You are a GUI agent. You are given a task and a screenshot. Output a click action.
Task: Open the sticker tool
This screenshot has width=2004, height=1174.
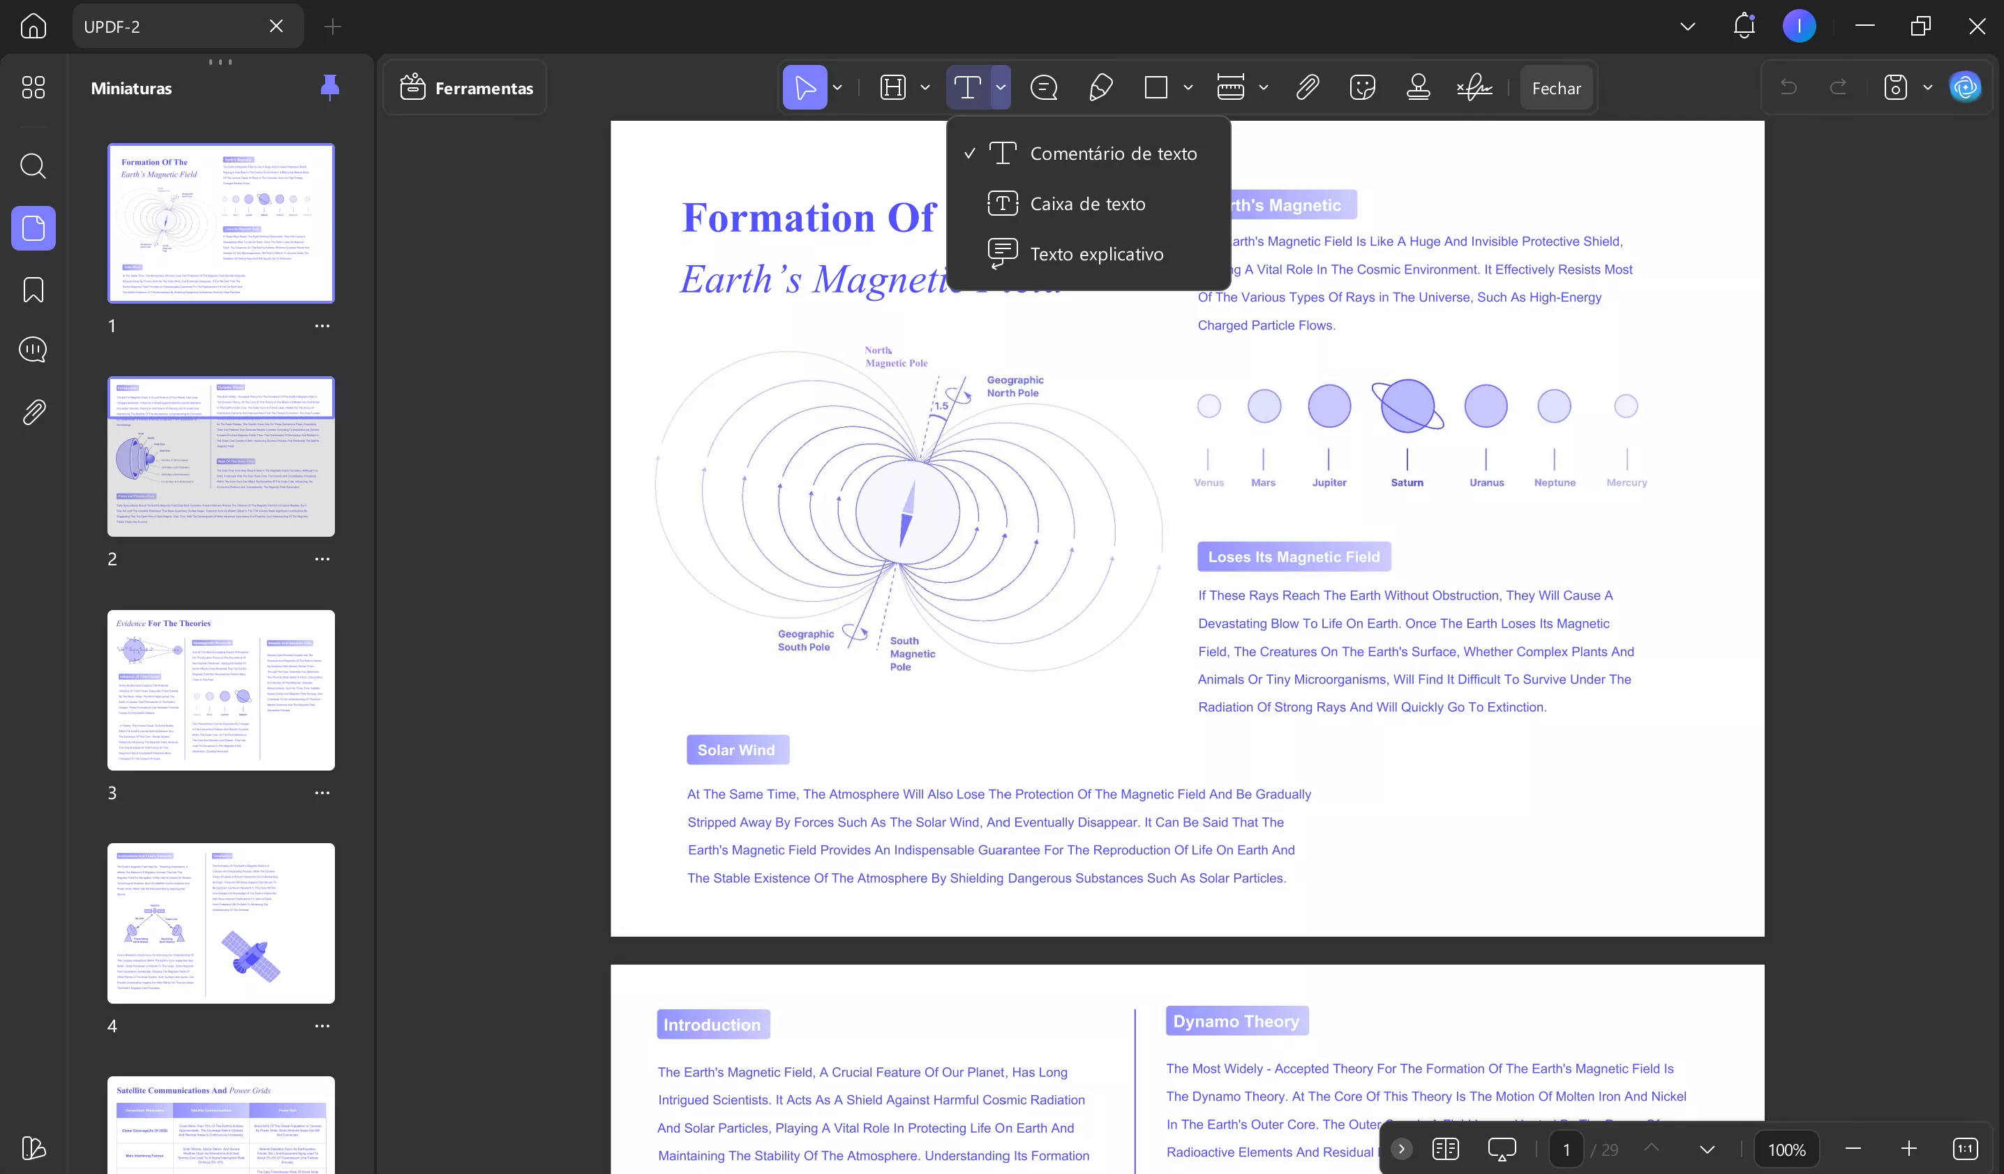1362,87
